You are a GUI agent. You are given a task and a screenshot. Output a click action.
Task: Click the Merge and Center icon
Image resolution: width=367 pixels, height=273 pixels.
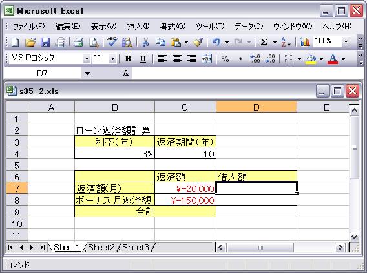(207, 59)
